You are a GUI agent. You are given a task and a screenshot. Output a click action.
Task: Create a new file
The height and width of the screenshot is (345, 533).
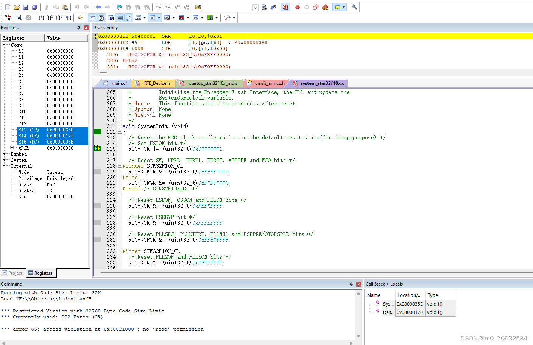(8, 7)
